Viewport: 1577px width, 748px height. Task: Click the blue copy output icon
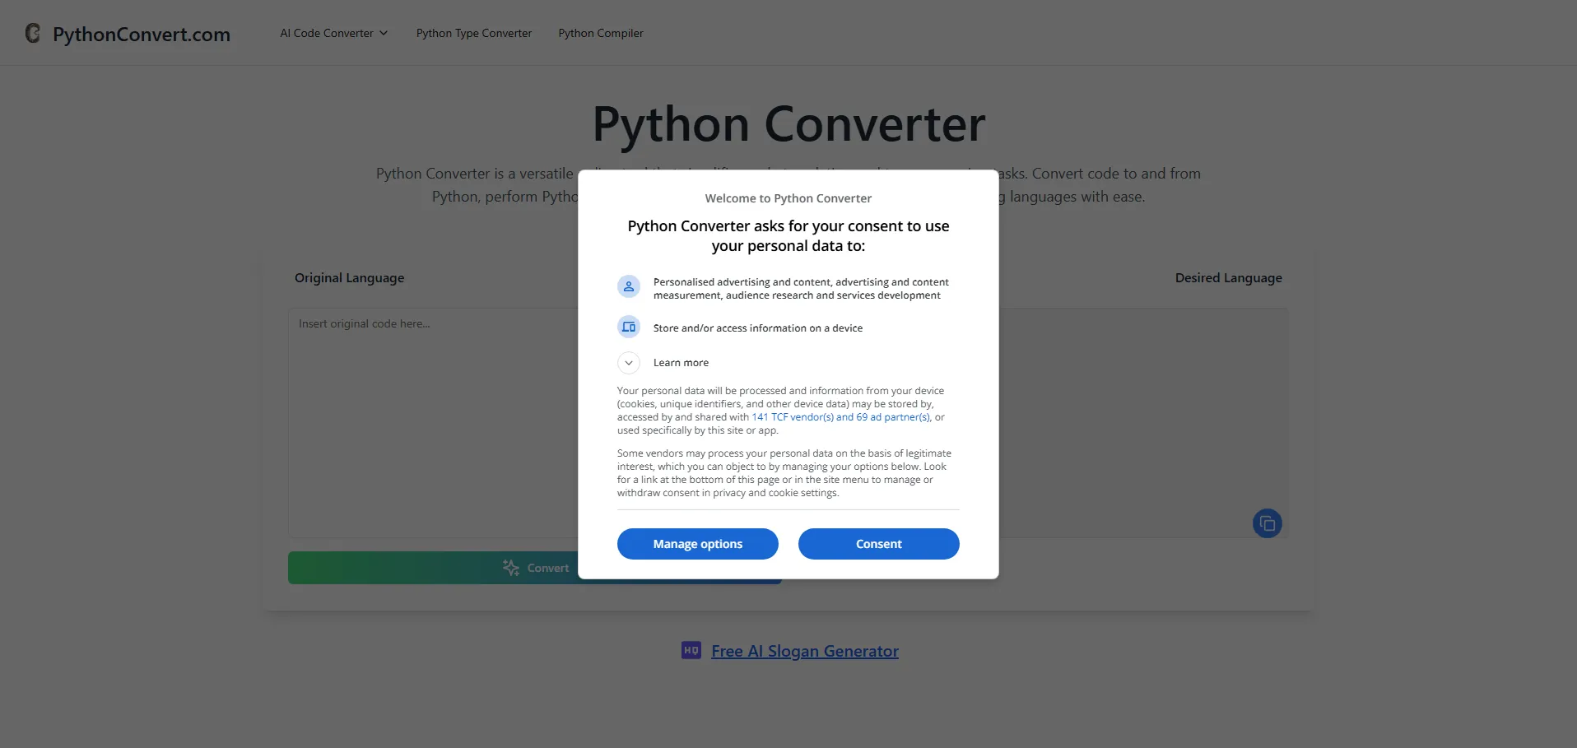[1267, 523]
